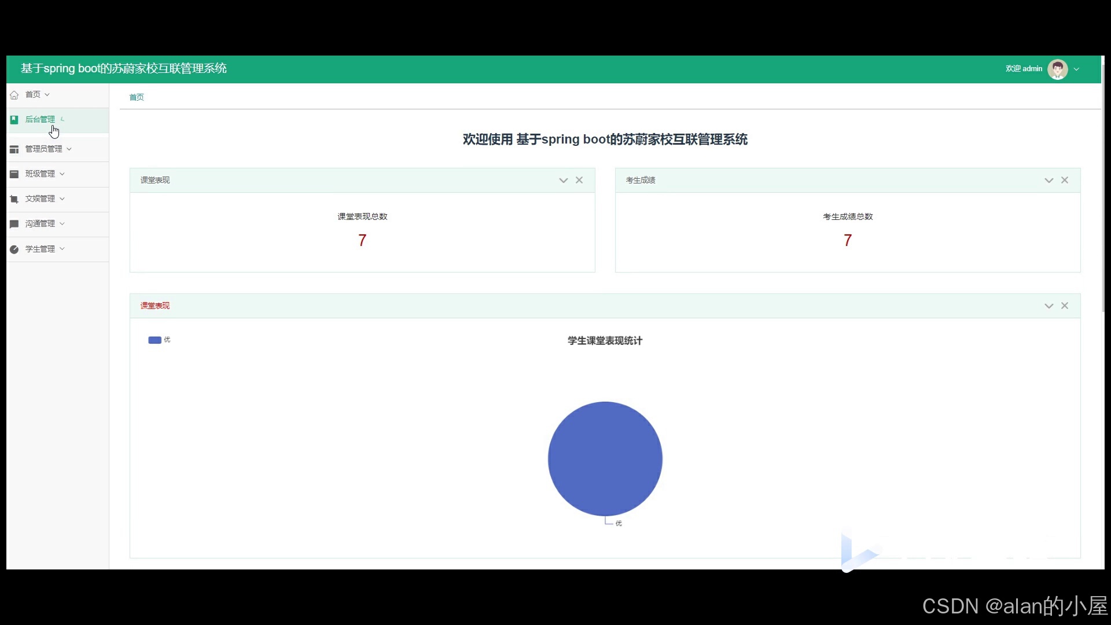Click the 首页 breadcrumb link
The image size is (1111, 625).
pos(137,97)
